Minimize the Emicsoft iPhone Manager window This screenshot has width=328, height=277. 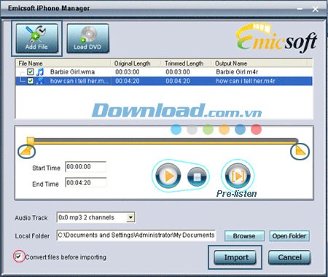click(300, 9)
